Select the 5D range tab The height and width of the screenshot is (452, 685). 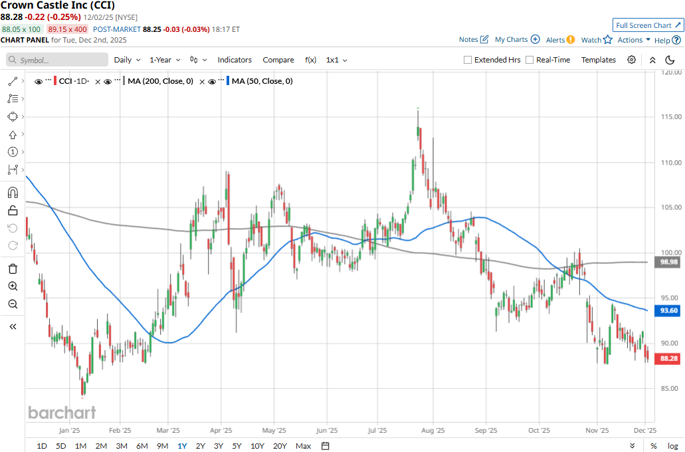(x=60, y=446)
